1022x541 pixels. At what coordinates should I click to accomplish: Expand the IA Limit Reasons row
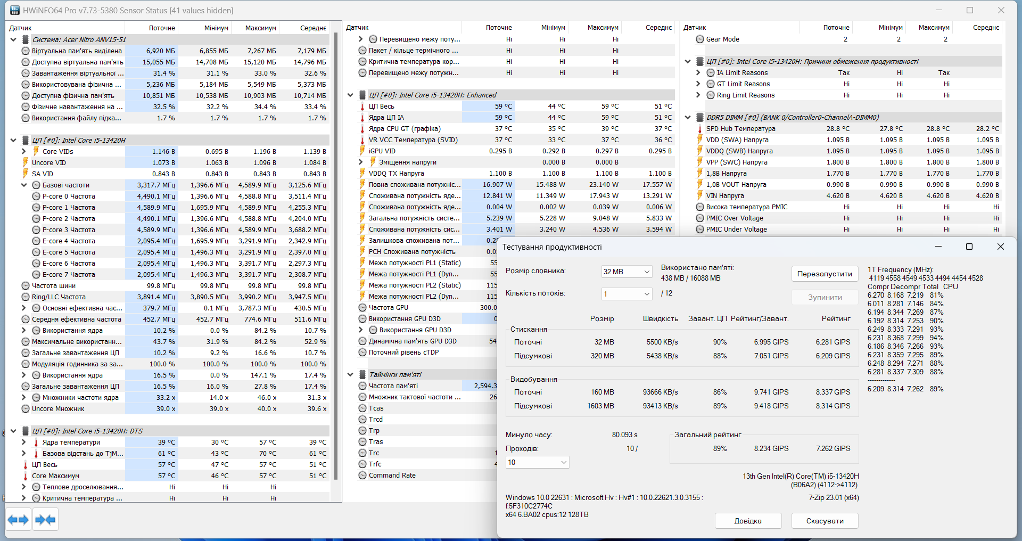point(698,72)
